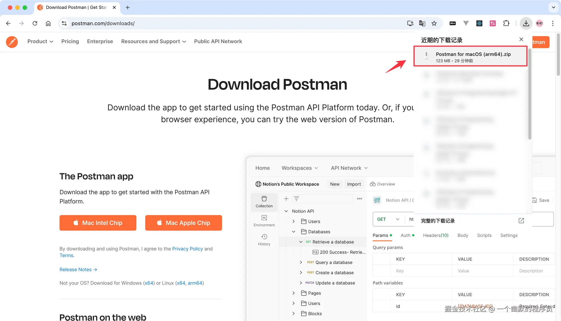Click the browser back arrow
561x321 pixels.
click(8, 23)
